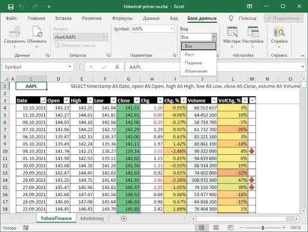
Task: Switch to Page Layout view icon
Action: pyautogui.click(x=216, y=227)
